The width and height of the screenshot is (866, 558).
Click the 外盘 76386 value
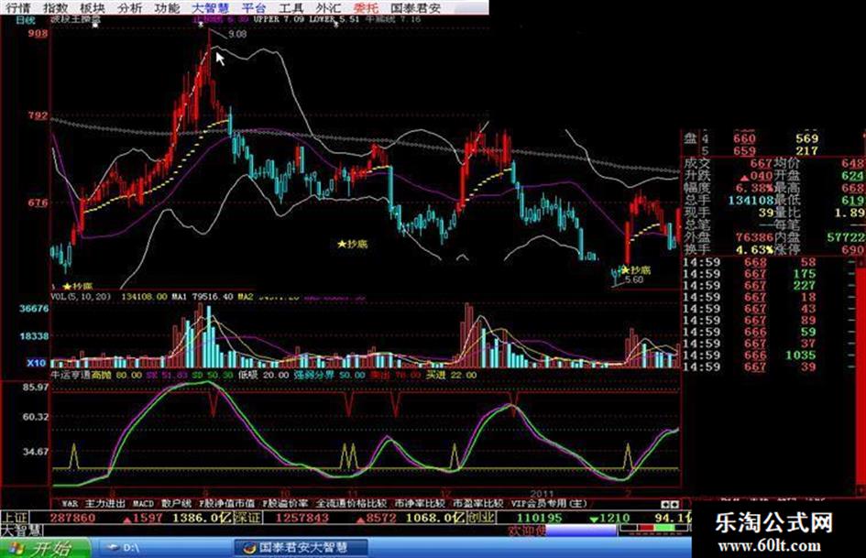coord(753,237)
